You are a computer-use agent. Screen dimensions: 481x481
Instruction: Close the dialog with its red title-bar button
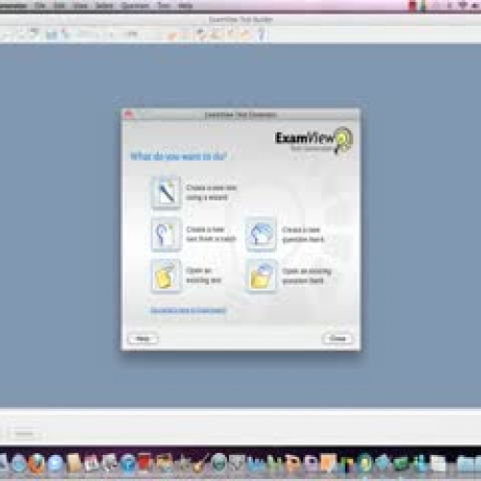[x=129, y=114]
